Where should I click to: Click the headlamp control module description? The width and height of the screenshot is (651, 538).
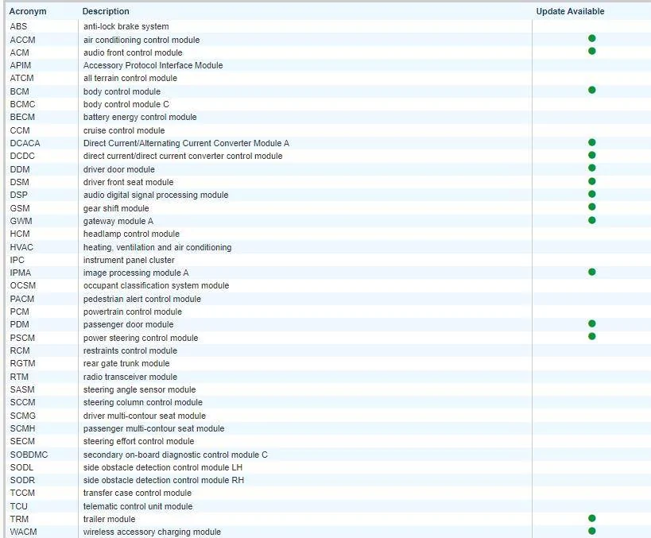click(x=131, y=234)
